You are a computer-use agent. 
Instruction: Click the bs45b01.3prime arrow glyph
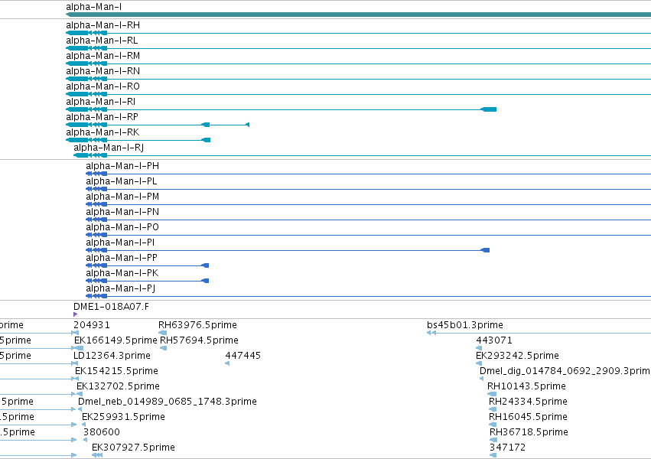[x=431, y=333]
